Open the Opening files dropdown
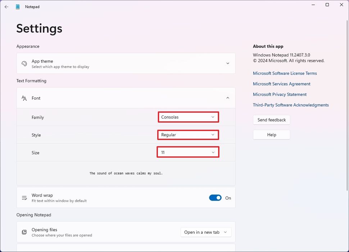349x252 pixels. click(x=205, y=232)
